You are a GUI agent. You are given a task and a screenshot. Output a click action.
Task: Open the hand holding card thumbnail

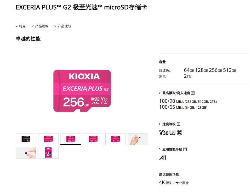(138, 139)
